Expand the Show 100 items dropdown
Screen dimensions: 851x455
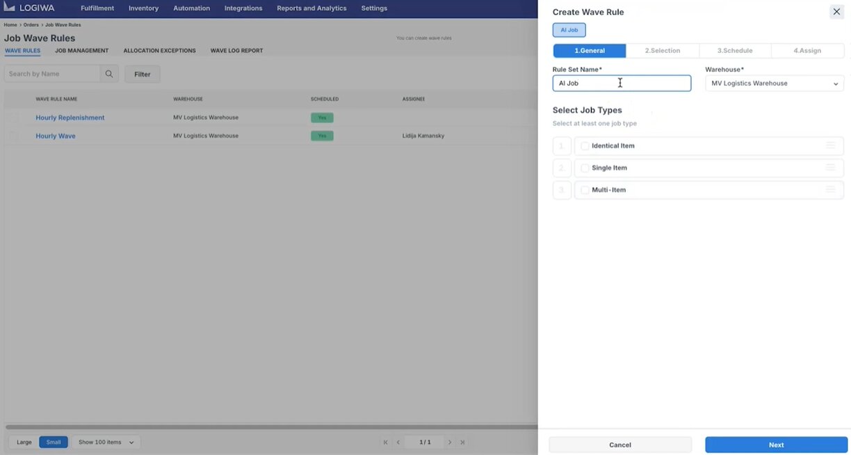point(106,442)
